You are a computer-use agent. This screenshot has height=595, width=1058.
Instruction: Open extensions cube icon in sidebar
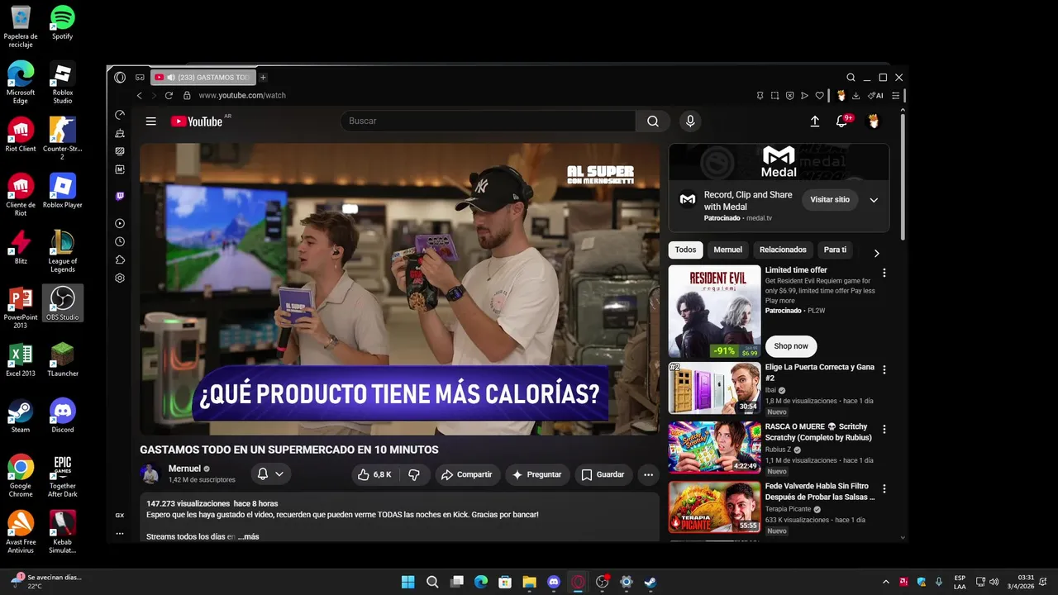tap(120, 260)
